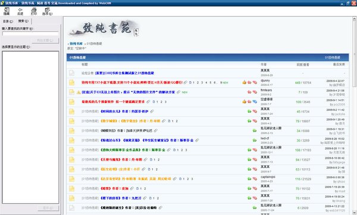Open author profile captainqxi
Image resolution: width=357 pixels, height=215 pixels.
pyautogui.click(x=268, y=177)
